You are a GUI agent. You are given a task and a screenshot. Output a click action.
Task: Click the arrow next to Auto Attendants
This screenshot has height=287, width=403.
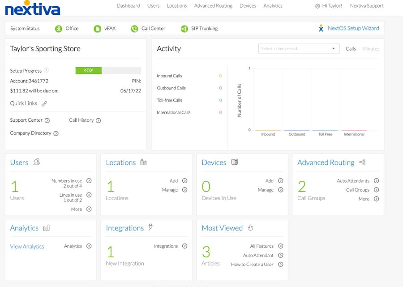tap(376, 180)
